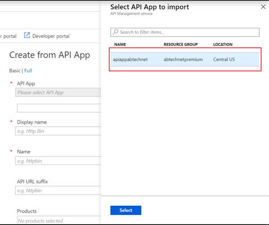Click the abtechnetpremium resource group cell
Image resolution: width=269 pixels, height=225 pixels.
pos(183,59)
